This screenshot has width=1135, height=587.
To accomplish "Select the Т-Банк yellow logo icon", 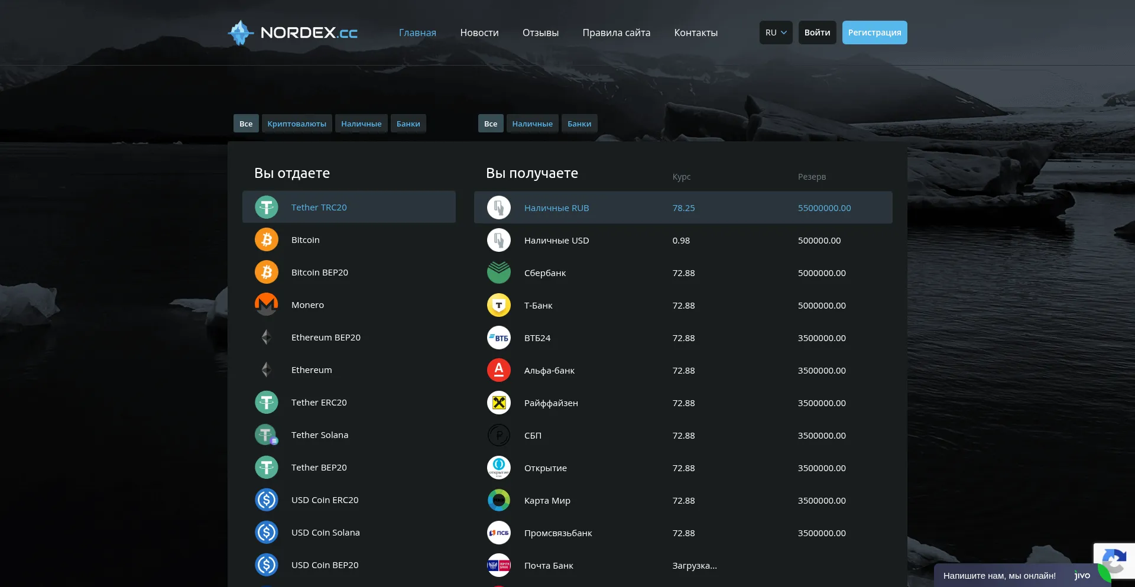I will pos(499,306).
